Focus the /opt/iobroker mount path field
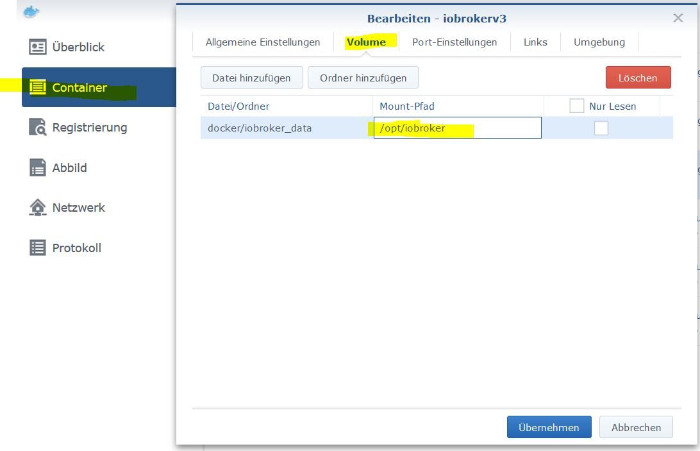Image resolution: width=700 pixels, height=451 pixels. click(x=457, y=128)
